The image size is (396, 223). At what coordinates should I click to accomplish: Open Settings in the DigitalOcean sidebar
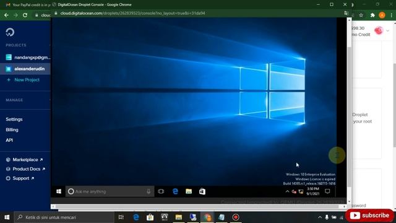(14, 119)
